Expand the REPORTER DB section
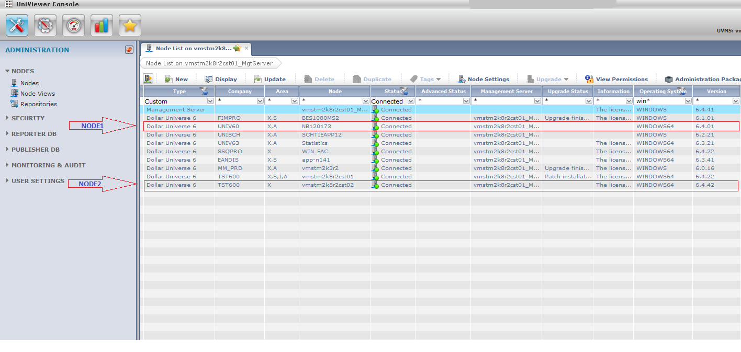The image size is (741, 352). 7,134
